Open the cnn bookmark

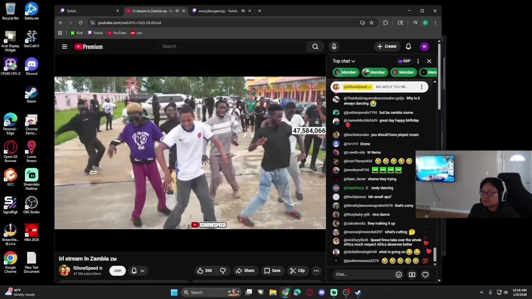[136, 33]
